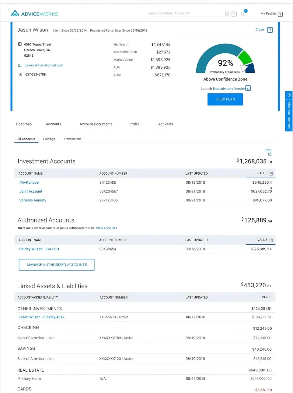Click the 92% Probability of Success gauge
Screen dimensions: 293x393
(x=225, y=59)
